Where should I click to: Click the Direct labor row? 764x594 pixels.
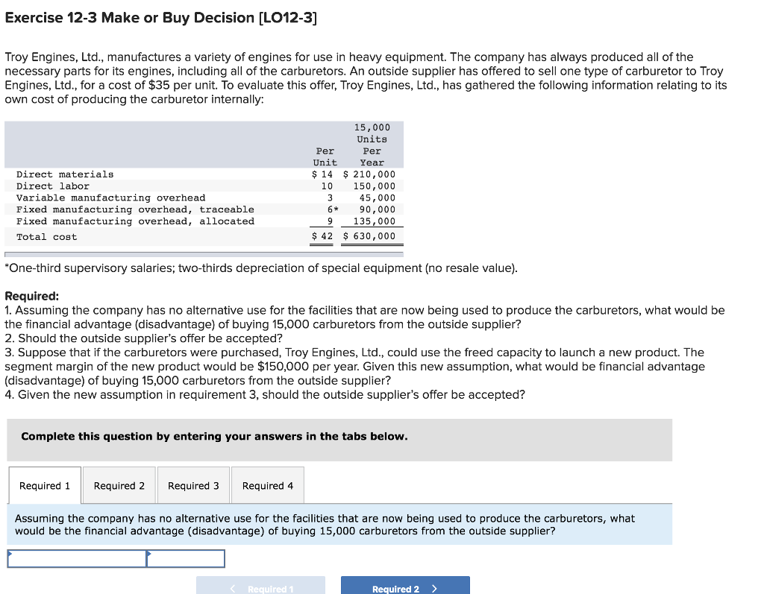(149, 186)
